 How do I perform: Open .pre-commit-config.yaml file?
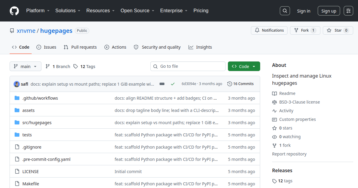[46, 159]
